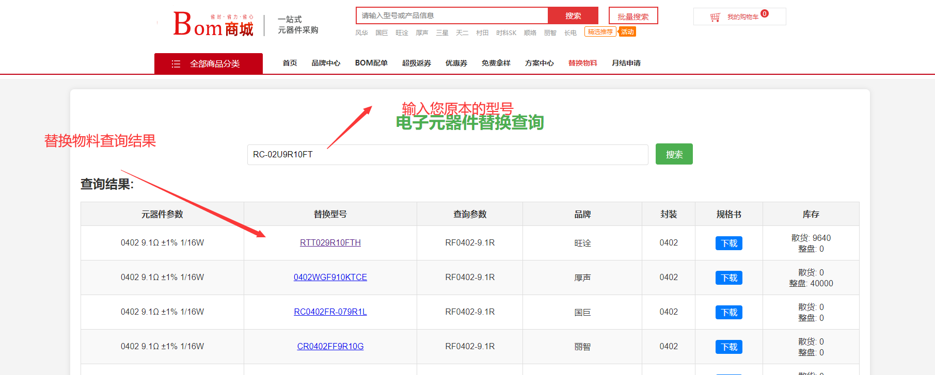Screen dimensions: 935x375
Task: Open replacement part 0402WGF910KTCE
Action: (x=330, y=277)
